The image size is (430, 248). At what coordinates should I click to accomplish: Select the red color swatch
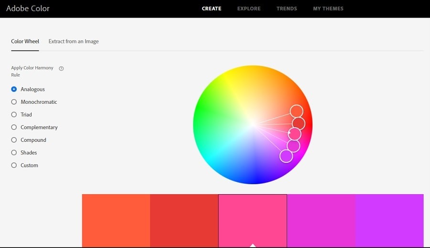coord(184,221)
